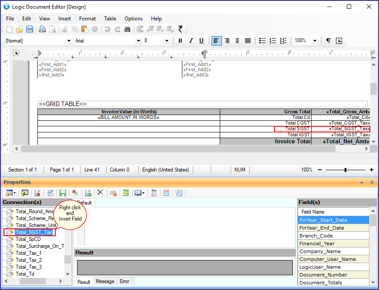Switch to the Error tab
This screenshot has height=290, width=379.
click(x=124, y=281)
